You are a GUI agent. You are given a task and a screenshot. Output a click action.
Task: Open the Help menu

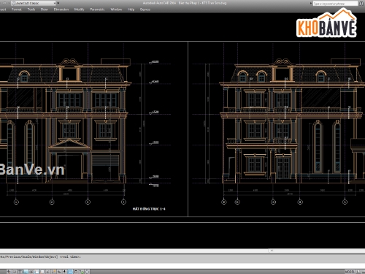131,9
